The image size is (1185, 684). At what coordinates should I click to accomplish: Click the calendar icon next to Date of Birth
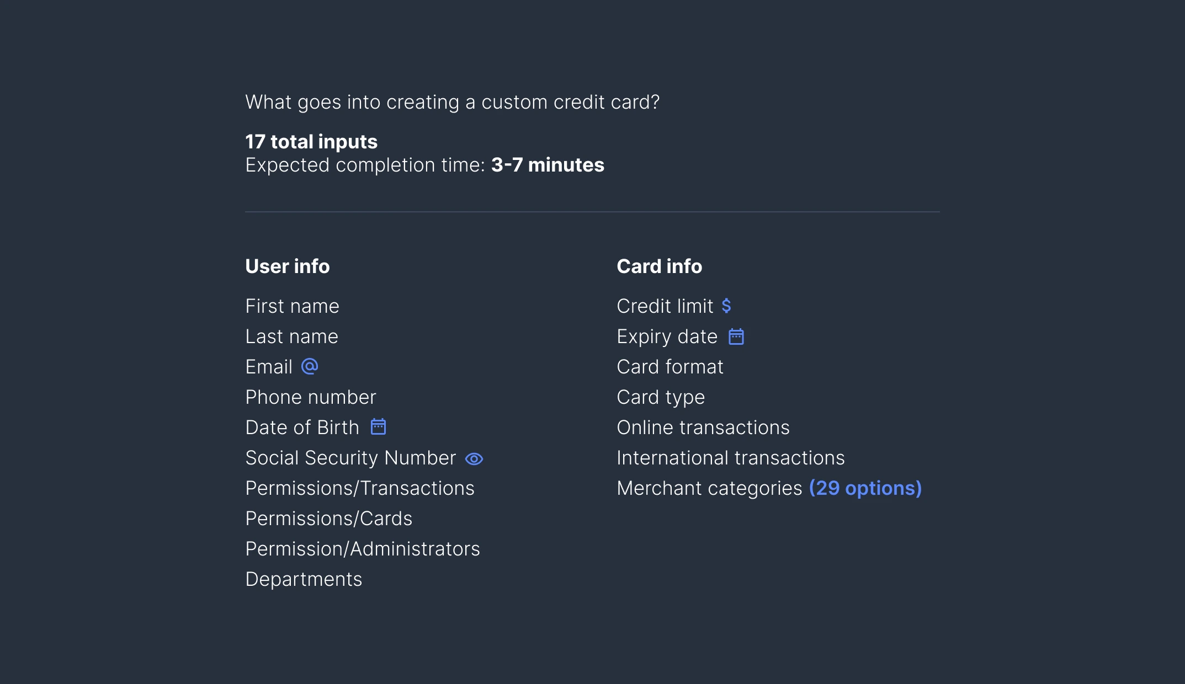coord(378,426)
